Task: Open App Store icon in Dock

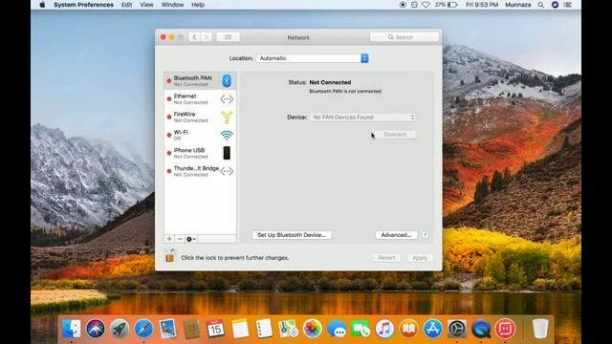Action: tap(433, 329)
